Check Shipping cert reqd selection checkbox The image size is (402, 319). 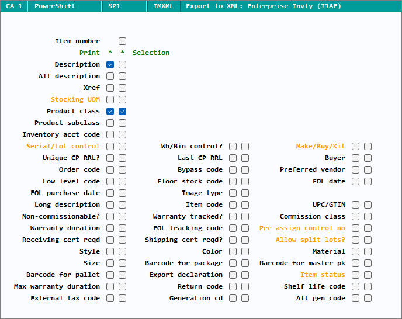pyautogui.click(x=245, y=240)
